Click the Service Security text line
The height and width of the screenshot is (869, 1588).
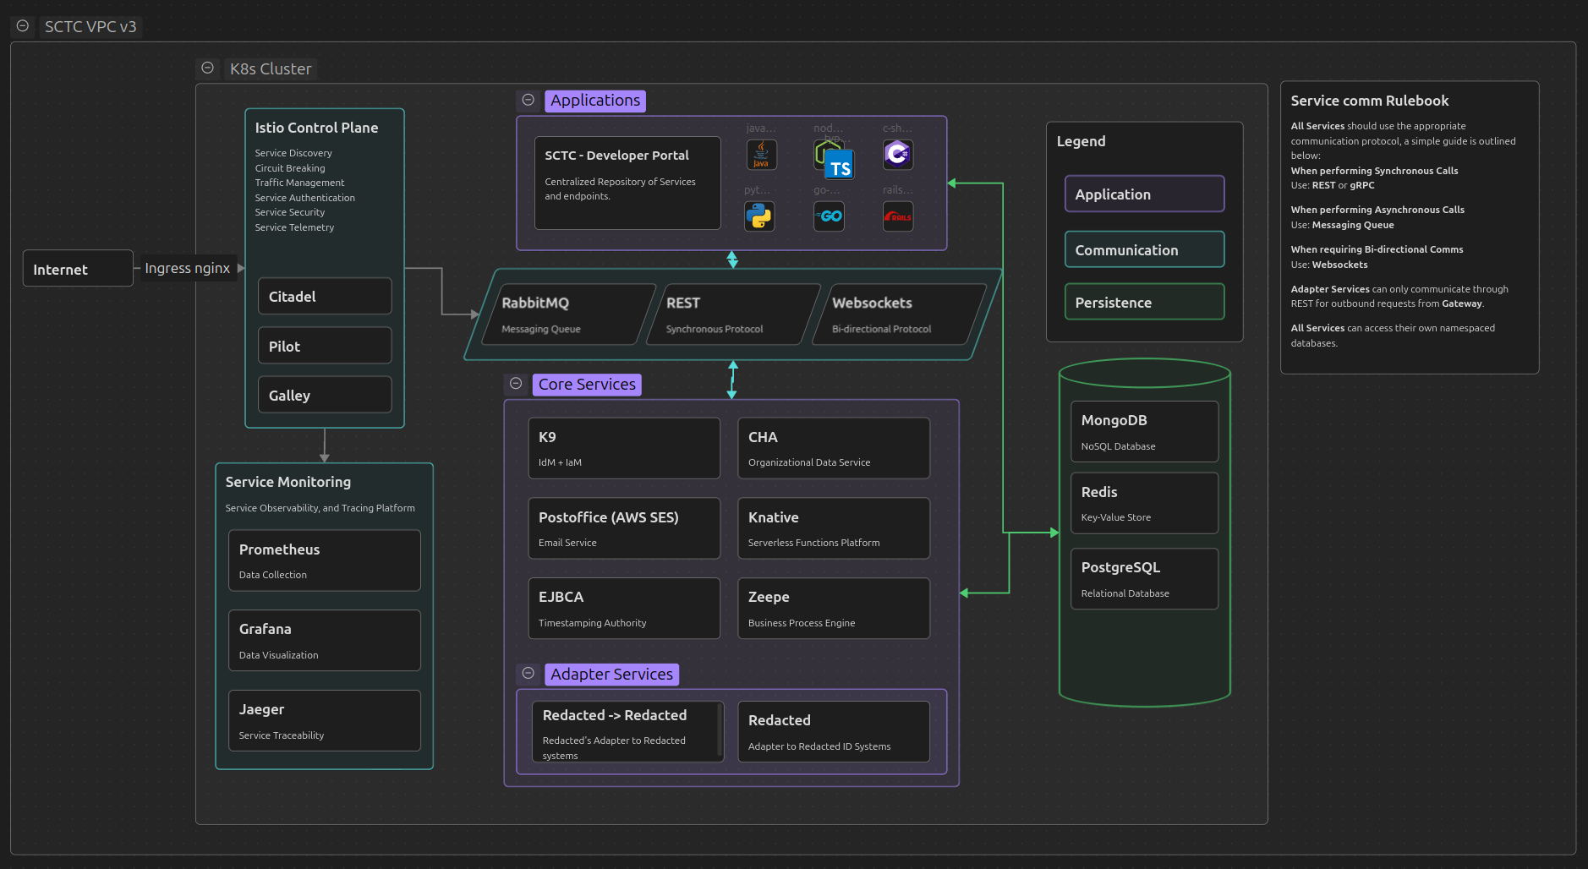tap(290, 212)
